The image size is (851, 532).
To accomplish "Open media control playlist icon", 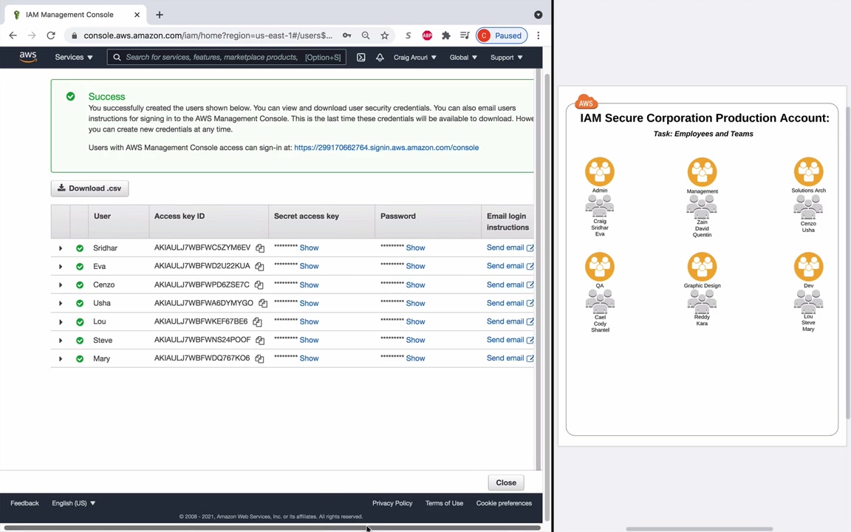I will click(x=465, y=35).
